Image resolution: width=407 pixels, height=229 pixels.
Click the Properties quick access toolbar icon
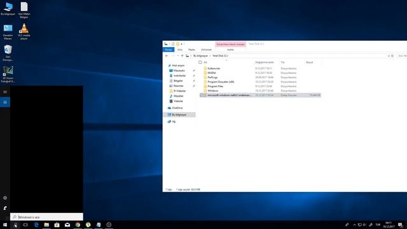point(172,44)
